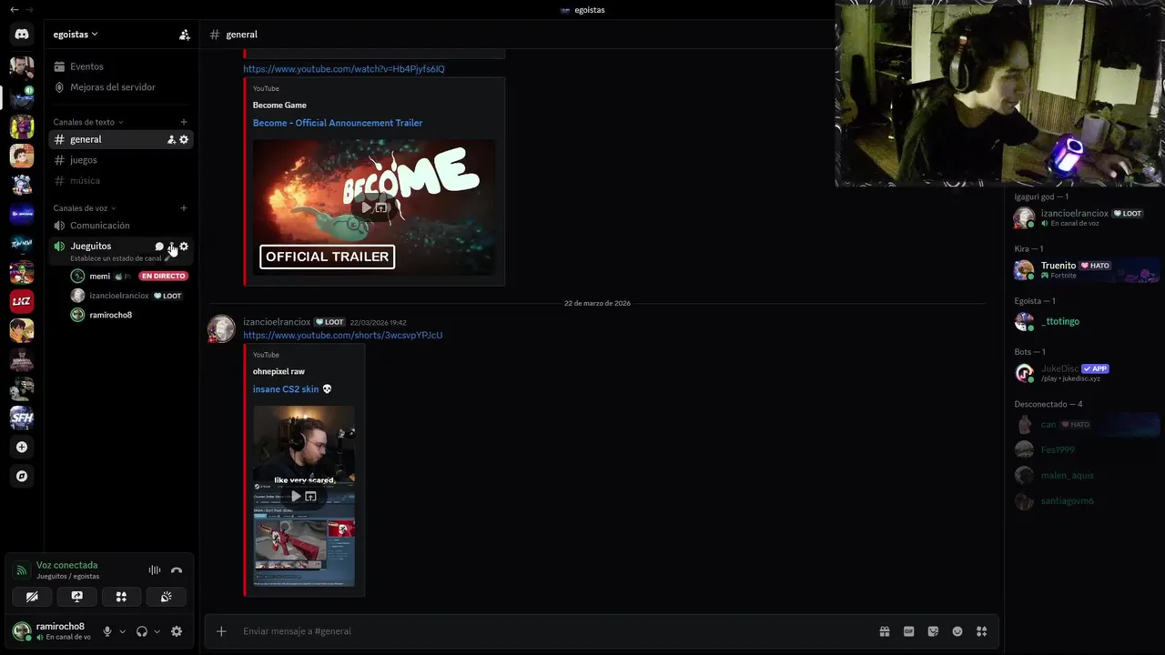Open the discover servers compass icon

[x=22, y=476]
